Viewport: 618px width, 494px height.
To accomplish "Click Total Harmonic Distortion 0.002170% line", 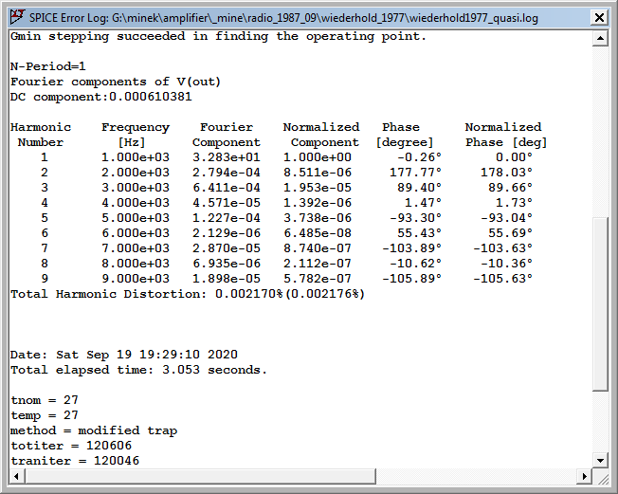I will (188, 294).
